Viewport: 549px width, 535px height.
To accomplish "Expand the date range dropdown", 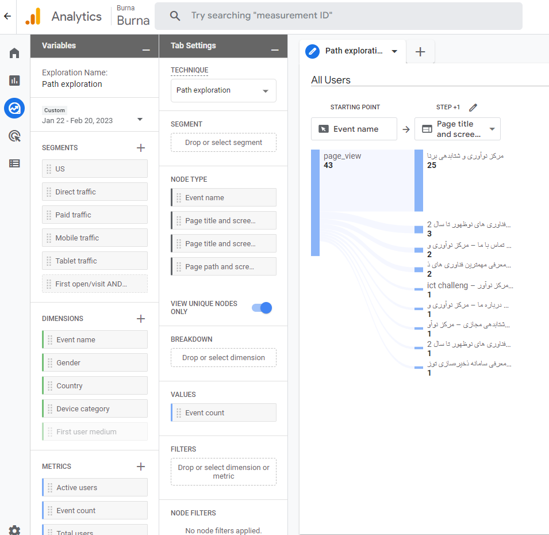I will click(140, 120).
